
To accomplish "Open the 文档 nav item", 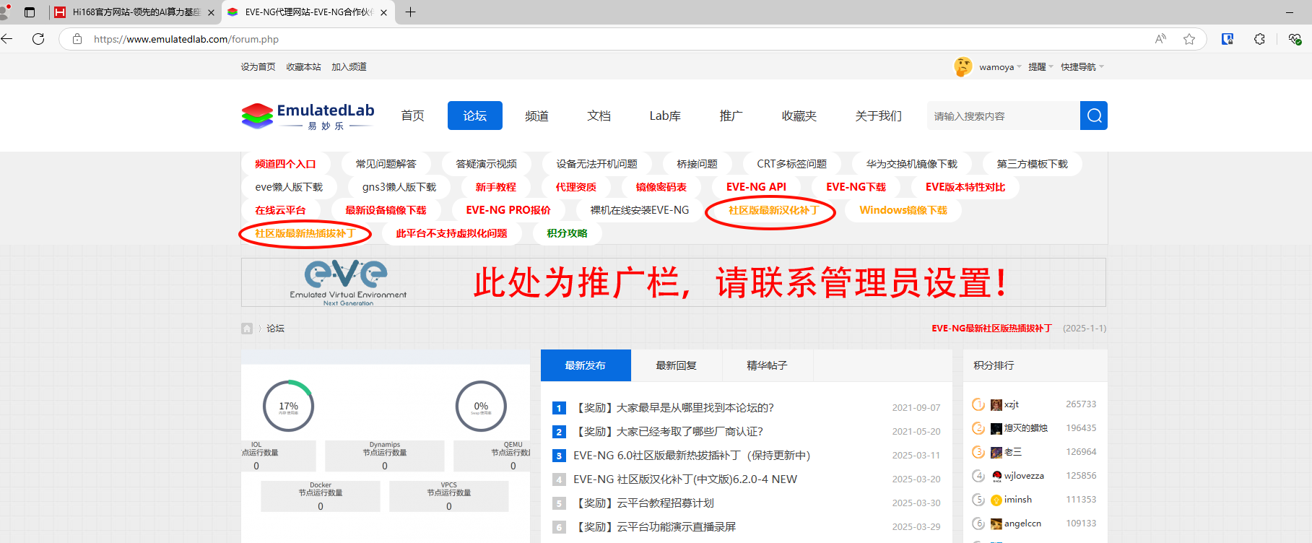I will (x=599, y=116).
